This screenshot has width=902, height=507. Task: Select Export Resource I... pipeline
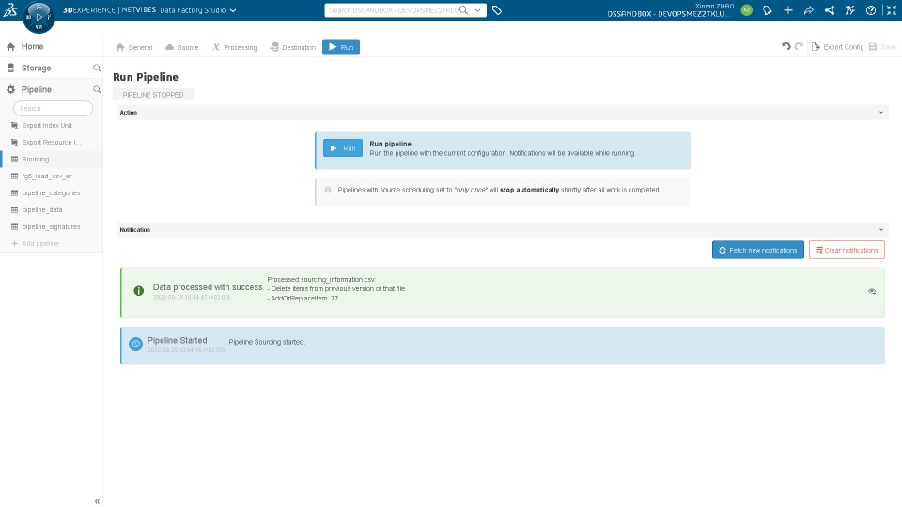pyautogui.click(x=51, y=142)
